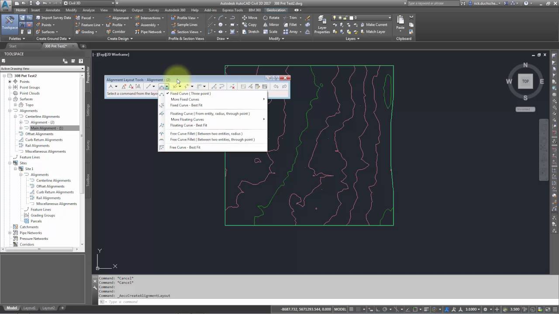Open Layer Properties
The width and height of the screenshot is (559, 314).
point(322,24)
